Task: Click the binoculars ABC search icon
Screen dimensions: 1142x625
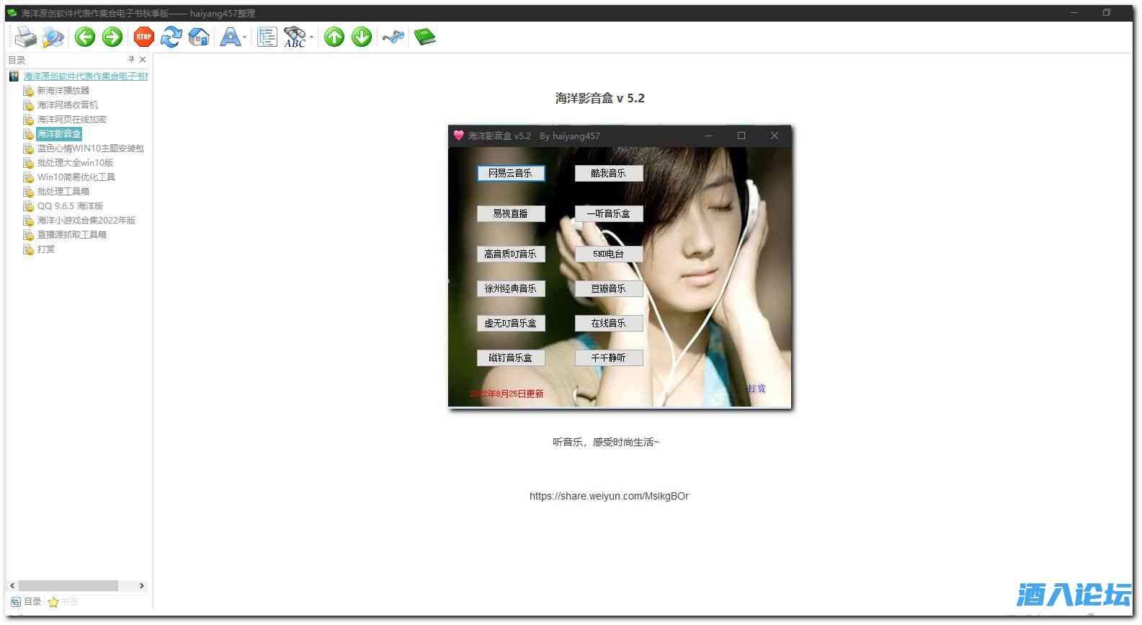Action: click(x=295, y=37)
